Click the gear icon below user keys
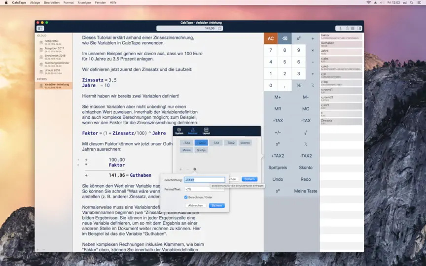Image resolution: width=426 pixels, height=266 pixels. [195, 169]
